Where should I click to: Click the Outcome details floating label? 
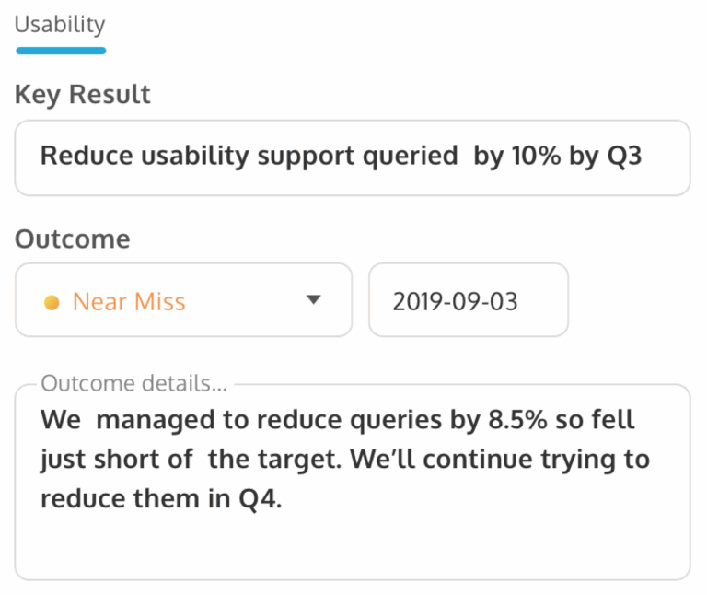click(x=134, y=384)
